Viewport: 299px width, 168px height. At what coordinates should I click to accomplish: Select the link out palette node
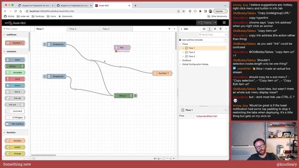15,105
